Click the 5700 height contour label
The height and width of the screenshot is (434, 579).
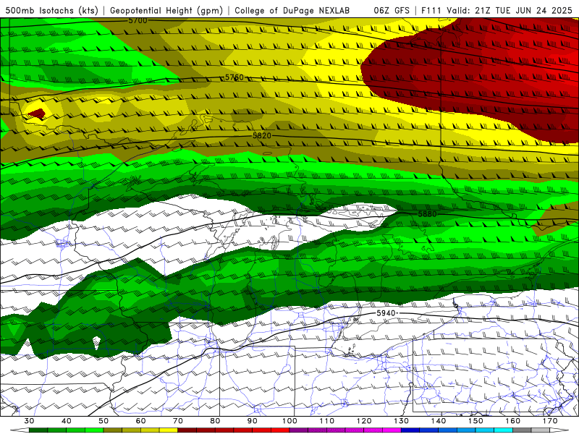tap(138, 21)
